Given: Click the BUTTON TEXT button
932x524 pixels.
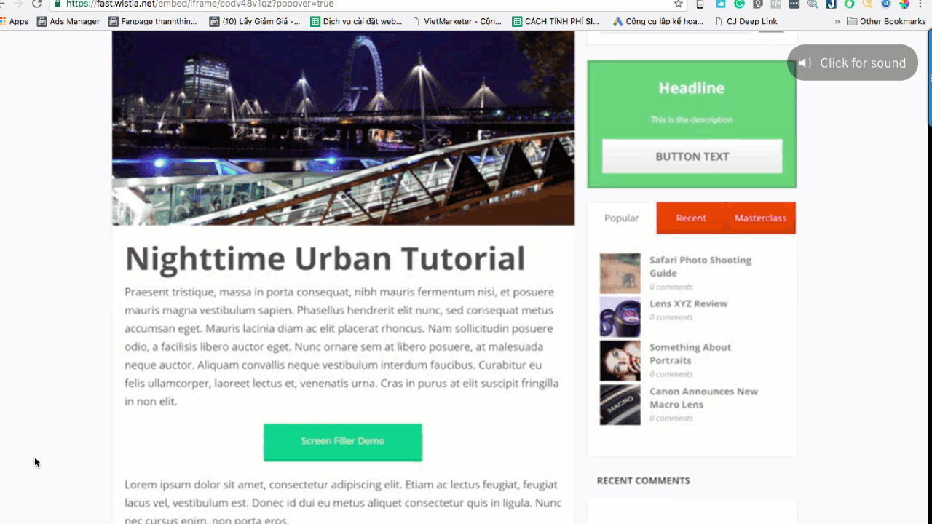Looking at the screenshot, I should click(692, 156).
